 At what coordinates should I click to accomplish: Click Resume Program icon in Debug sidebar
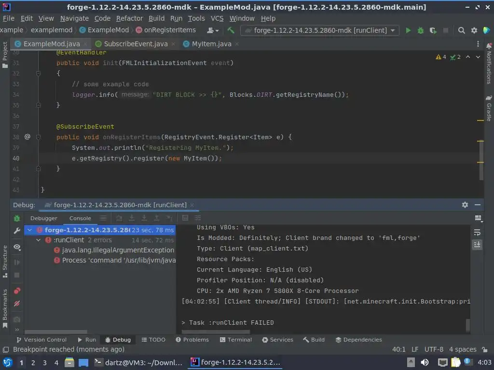(17, 263)
